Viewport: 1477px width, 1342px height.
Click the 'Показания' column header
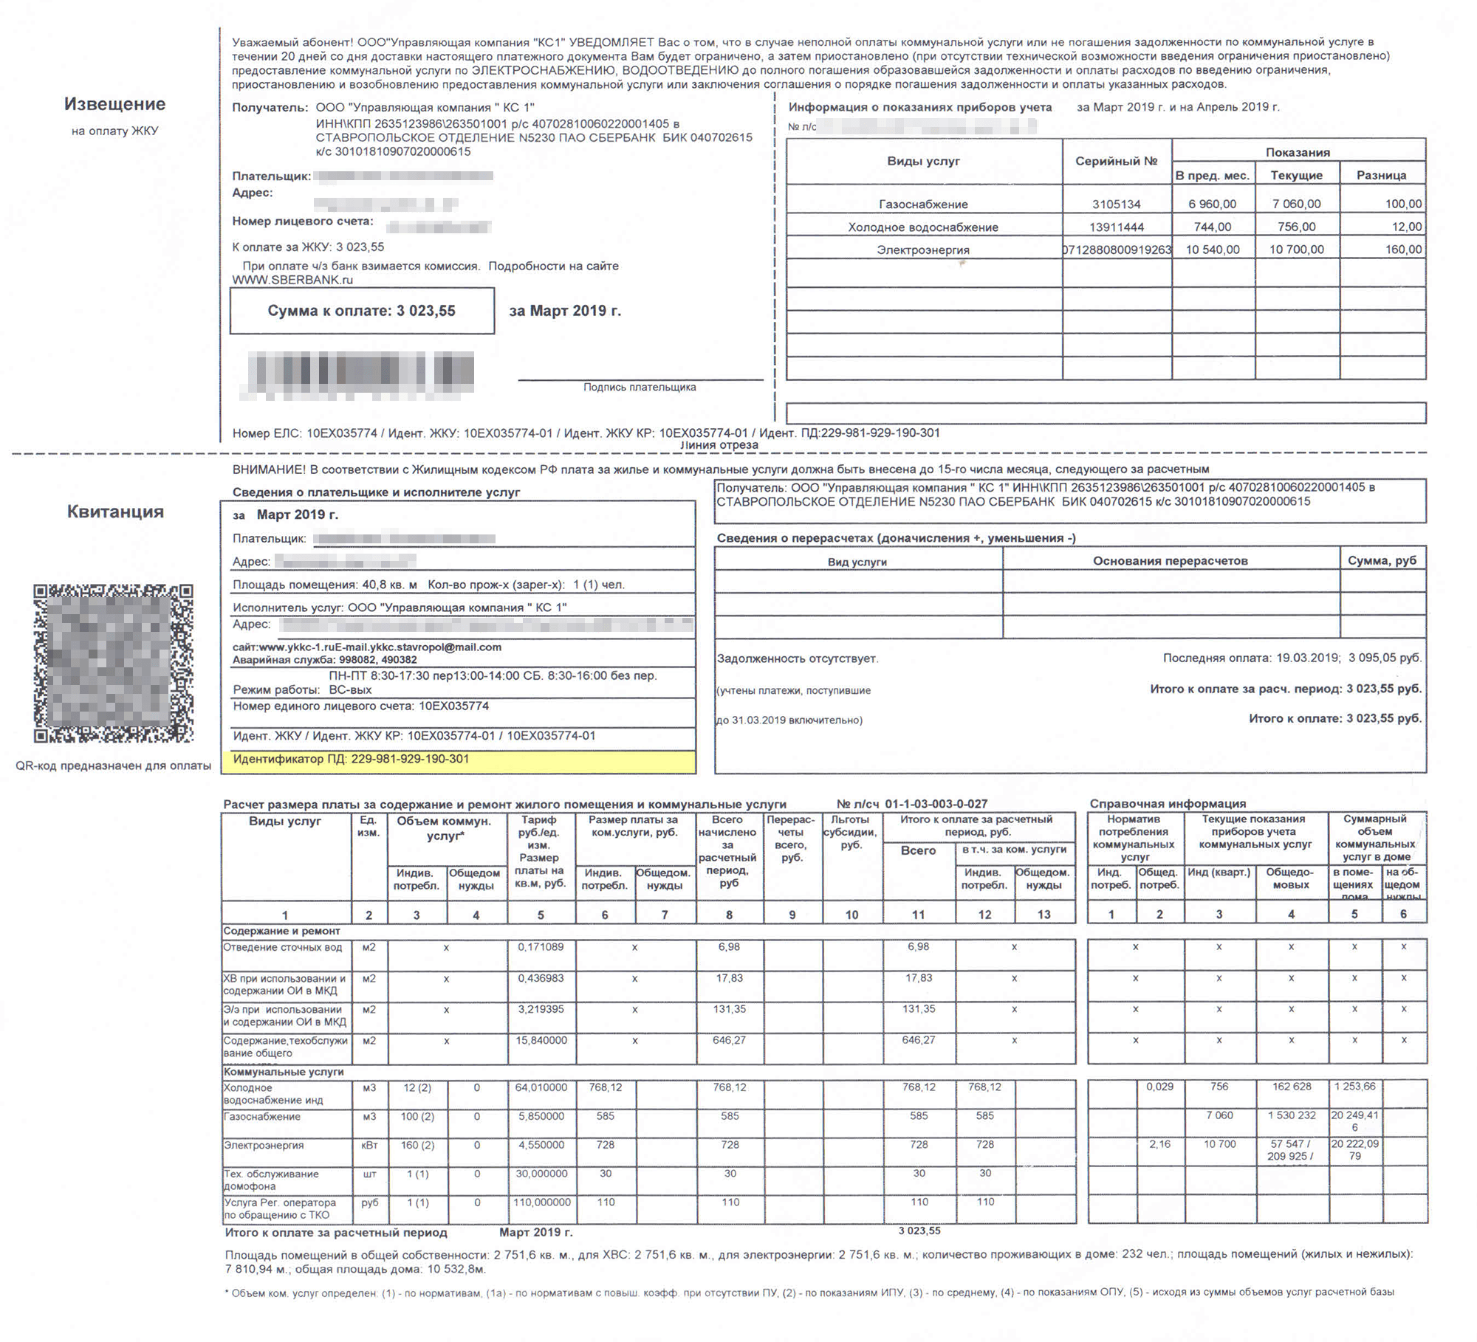[x=1298, y=152]
